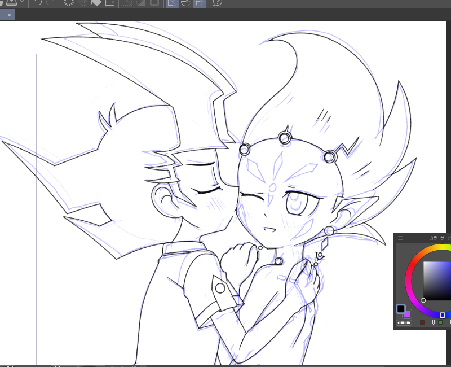Toggle Snap to Grid
The width and height of the screenshot is (451, 367).
pos(200,3)
